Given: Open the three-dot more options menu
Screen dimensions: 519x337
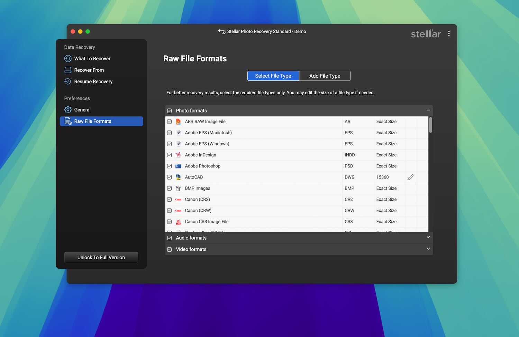Looking at the screenshot, I should 449,33.
